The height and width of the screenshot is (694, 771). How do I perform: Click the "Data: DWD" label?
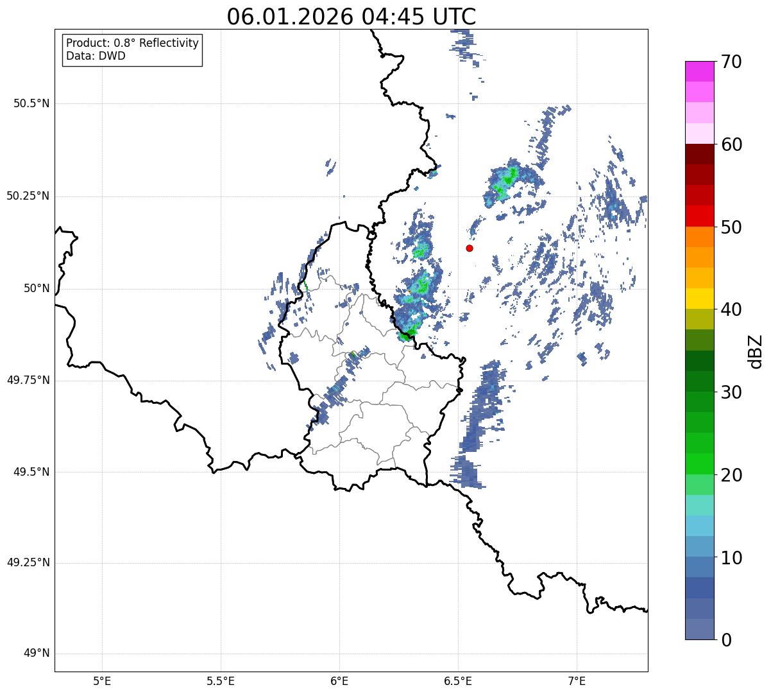[96, 56]
